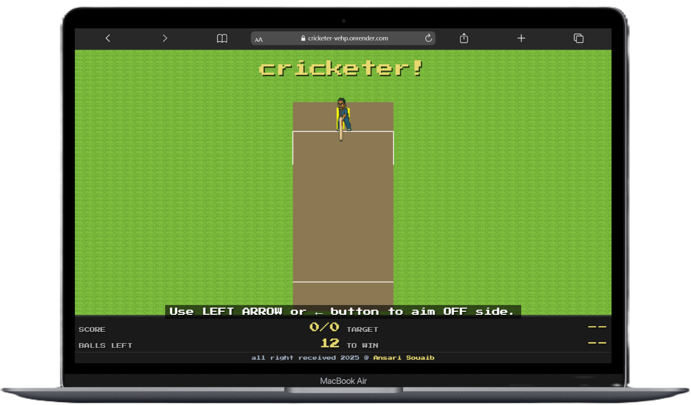Image resolution: width=691 pixels, height=405 pixels.
Task: Click the TO WIN label
Action: (x=362, y=345)
